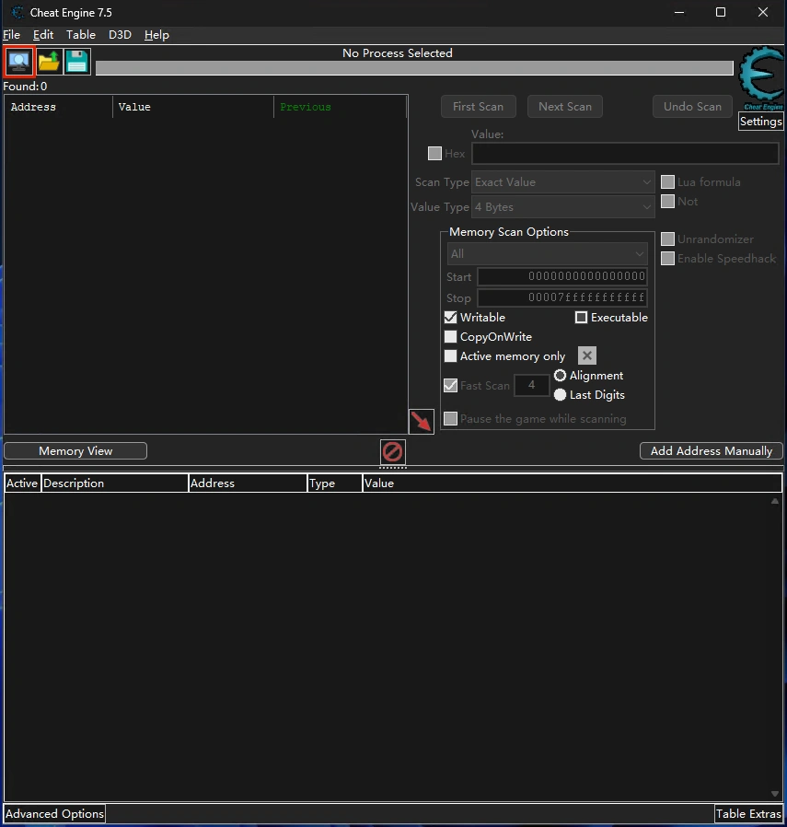Open the memory region All dropdown

pyautogui.click(x=547, y=253)
